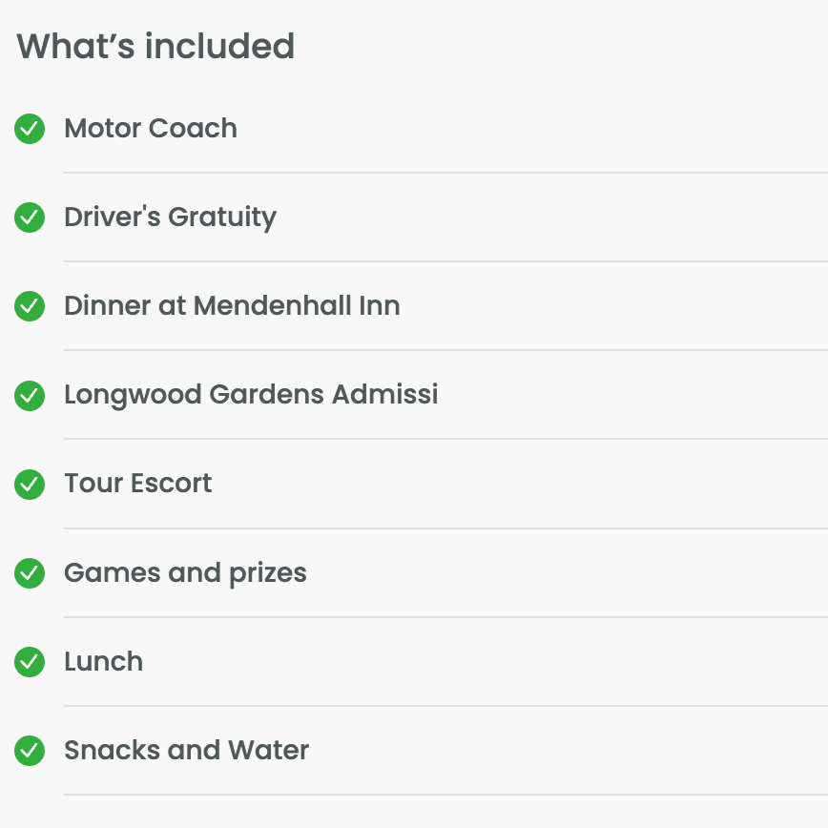Select the Tour Escort item label
The width and height of the screenshot is (828, 828).
tap(138, 484)
